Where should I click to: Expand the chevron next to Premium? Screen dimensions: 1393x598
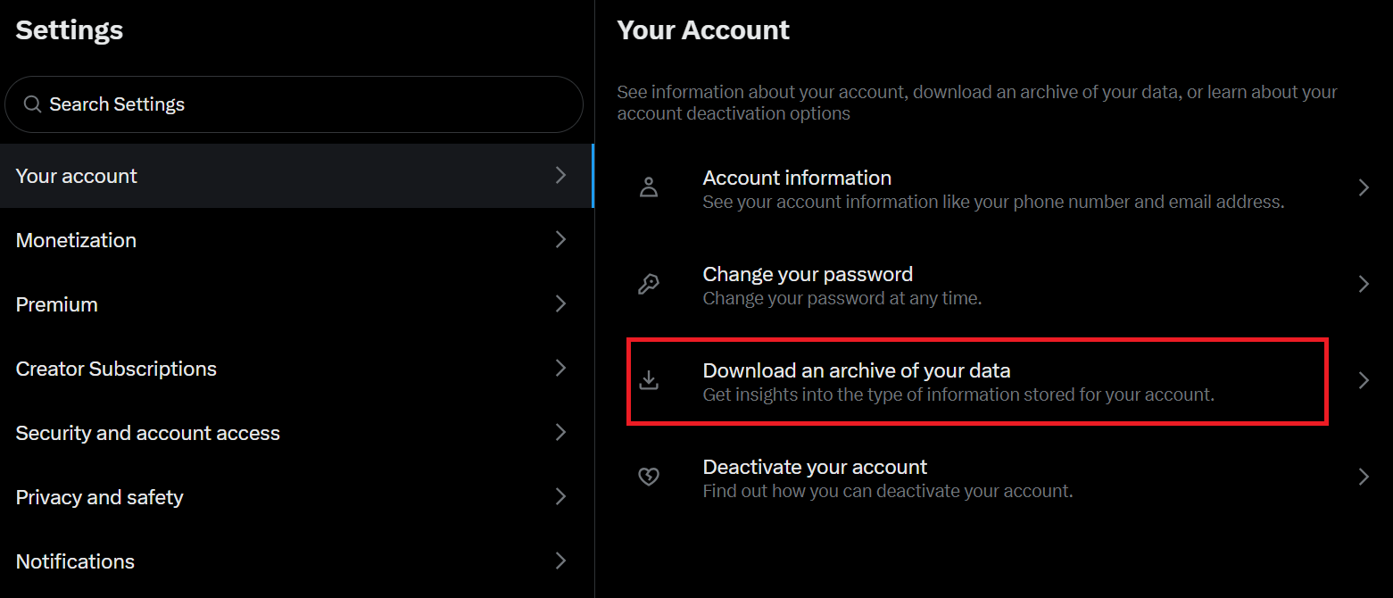coord(560,303)
